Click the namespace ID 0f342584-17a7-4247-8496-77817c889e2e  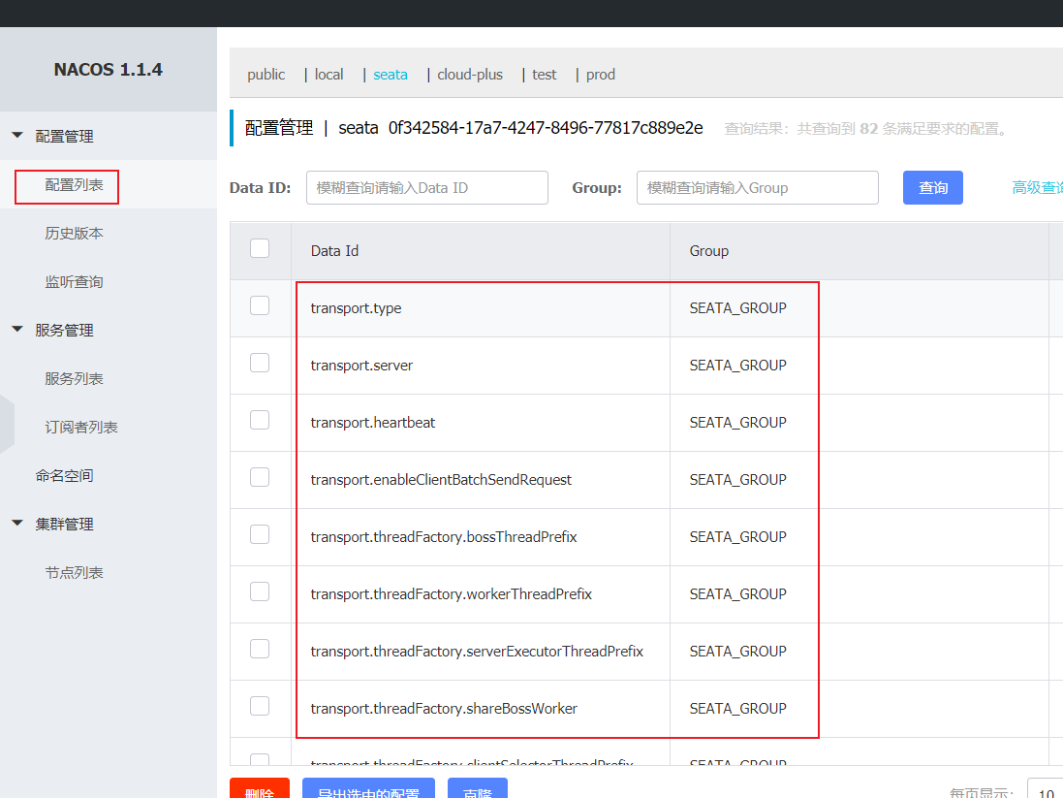(545, 128)
